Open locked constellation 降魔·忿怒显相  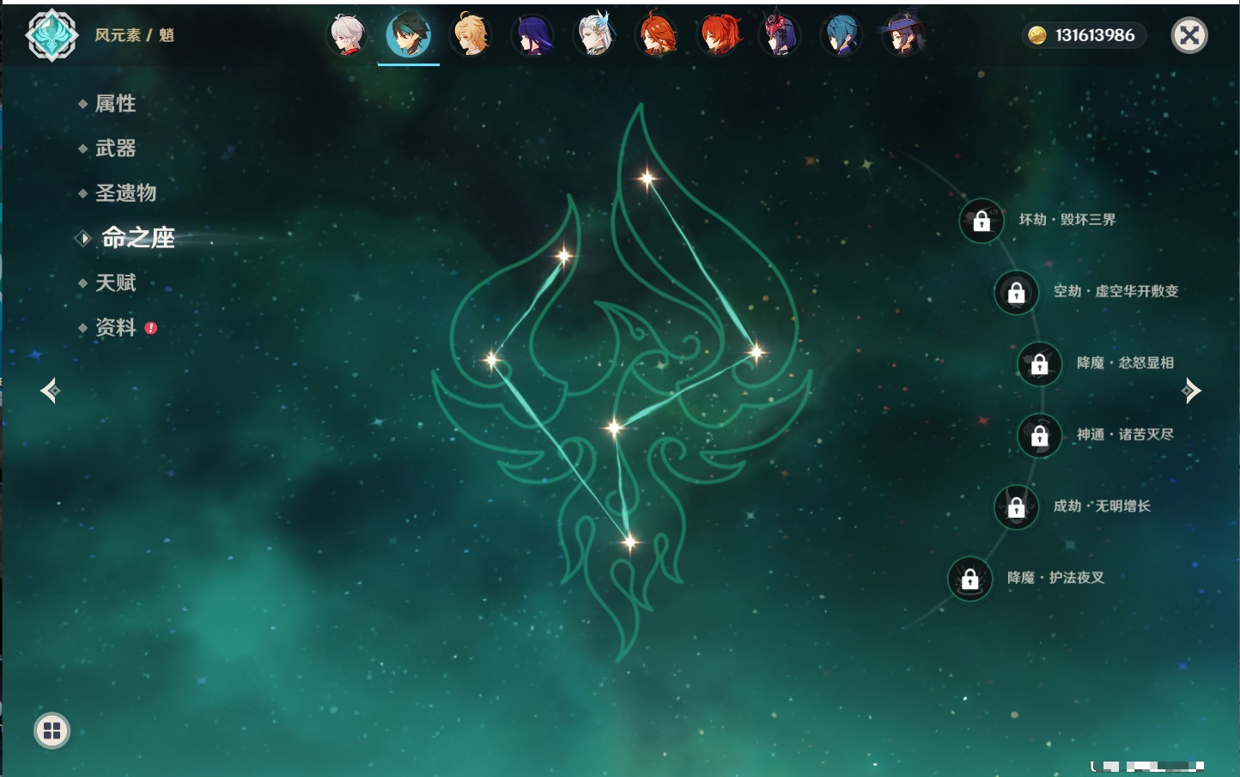1040,364
